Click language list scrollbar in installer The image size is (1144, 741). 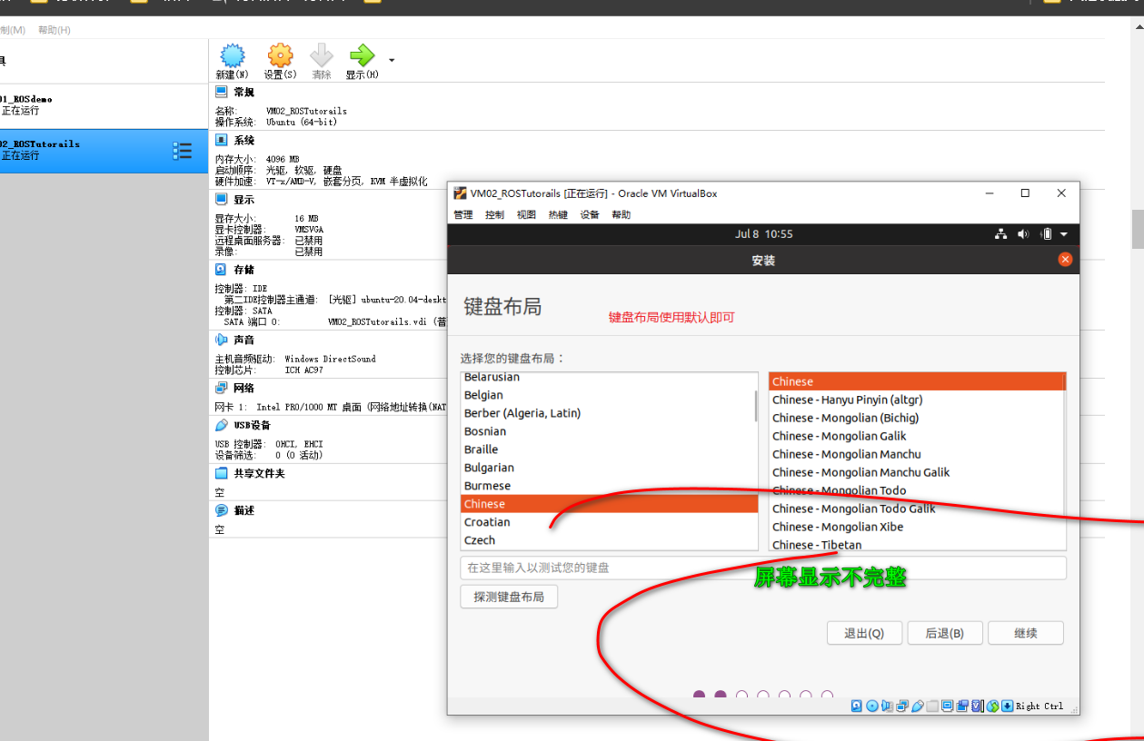point(756,406)
